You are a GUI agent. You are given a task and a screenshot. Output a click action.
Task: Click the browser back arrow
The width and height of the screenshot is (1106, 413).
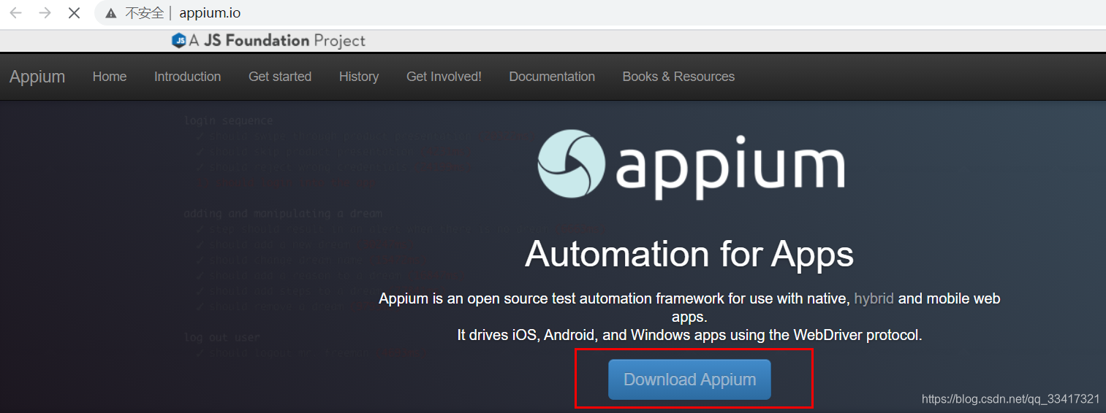(15, 13)
